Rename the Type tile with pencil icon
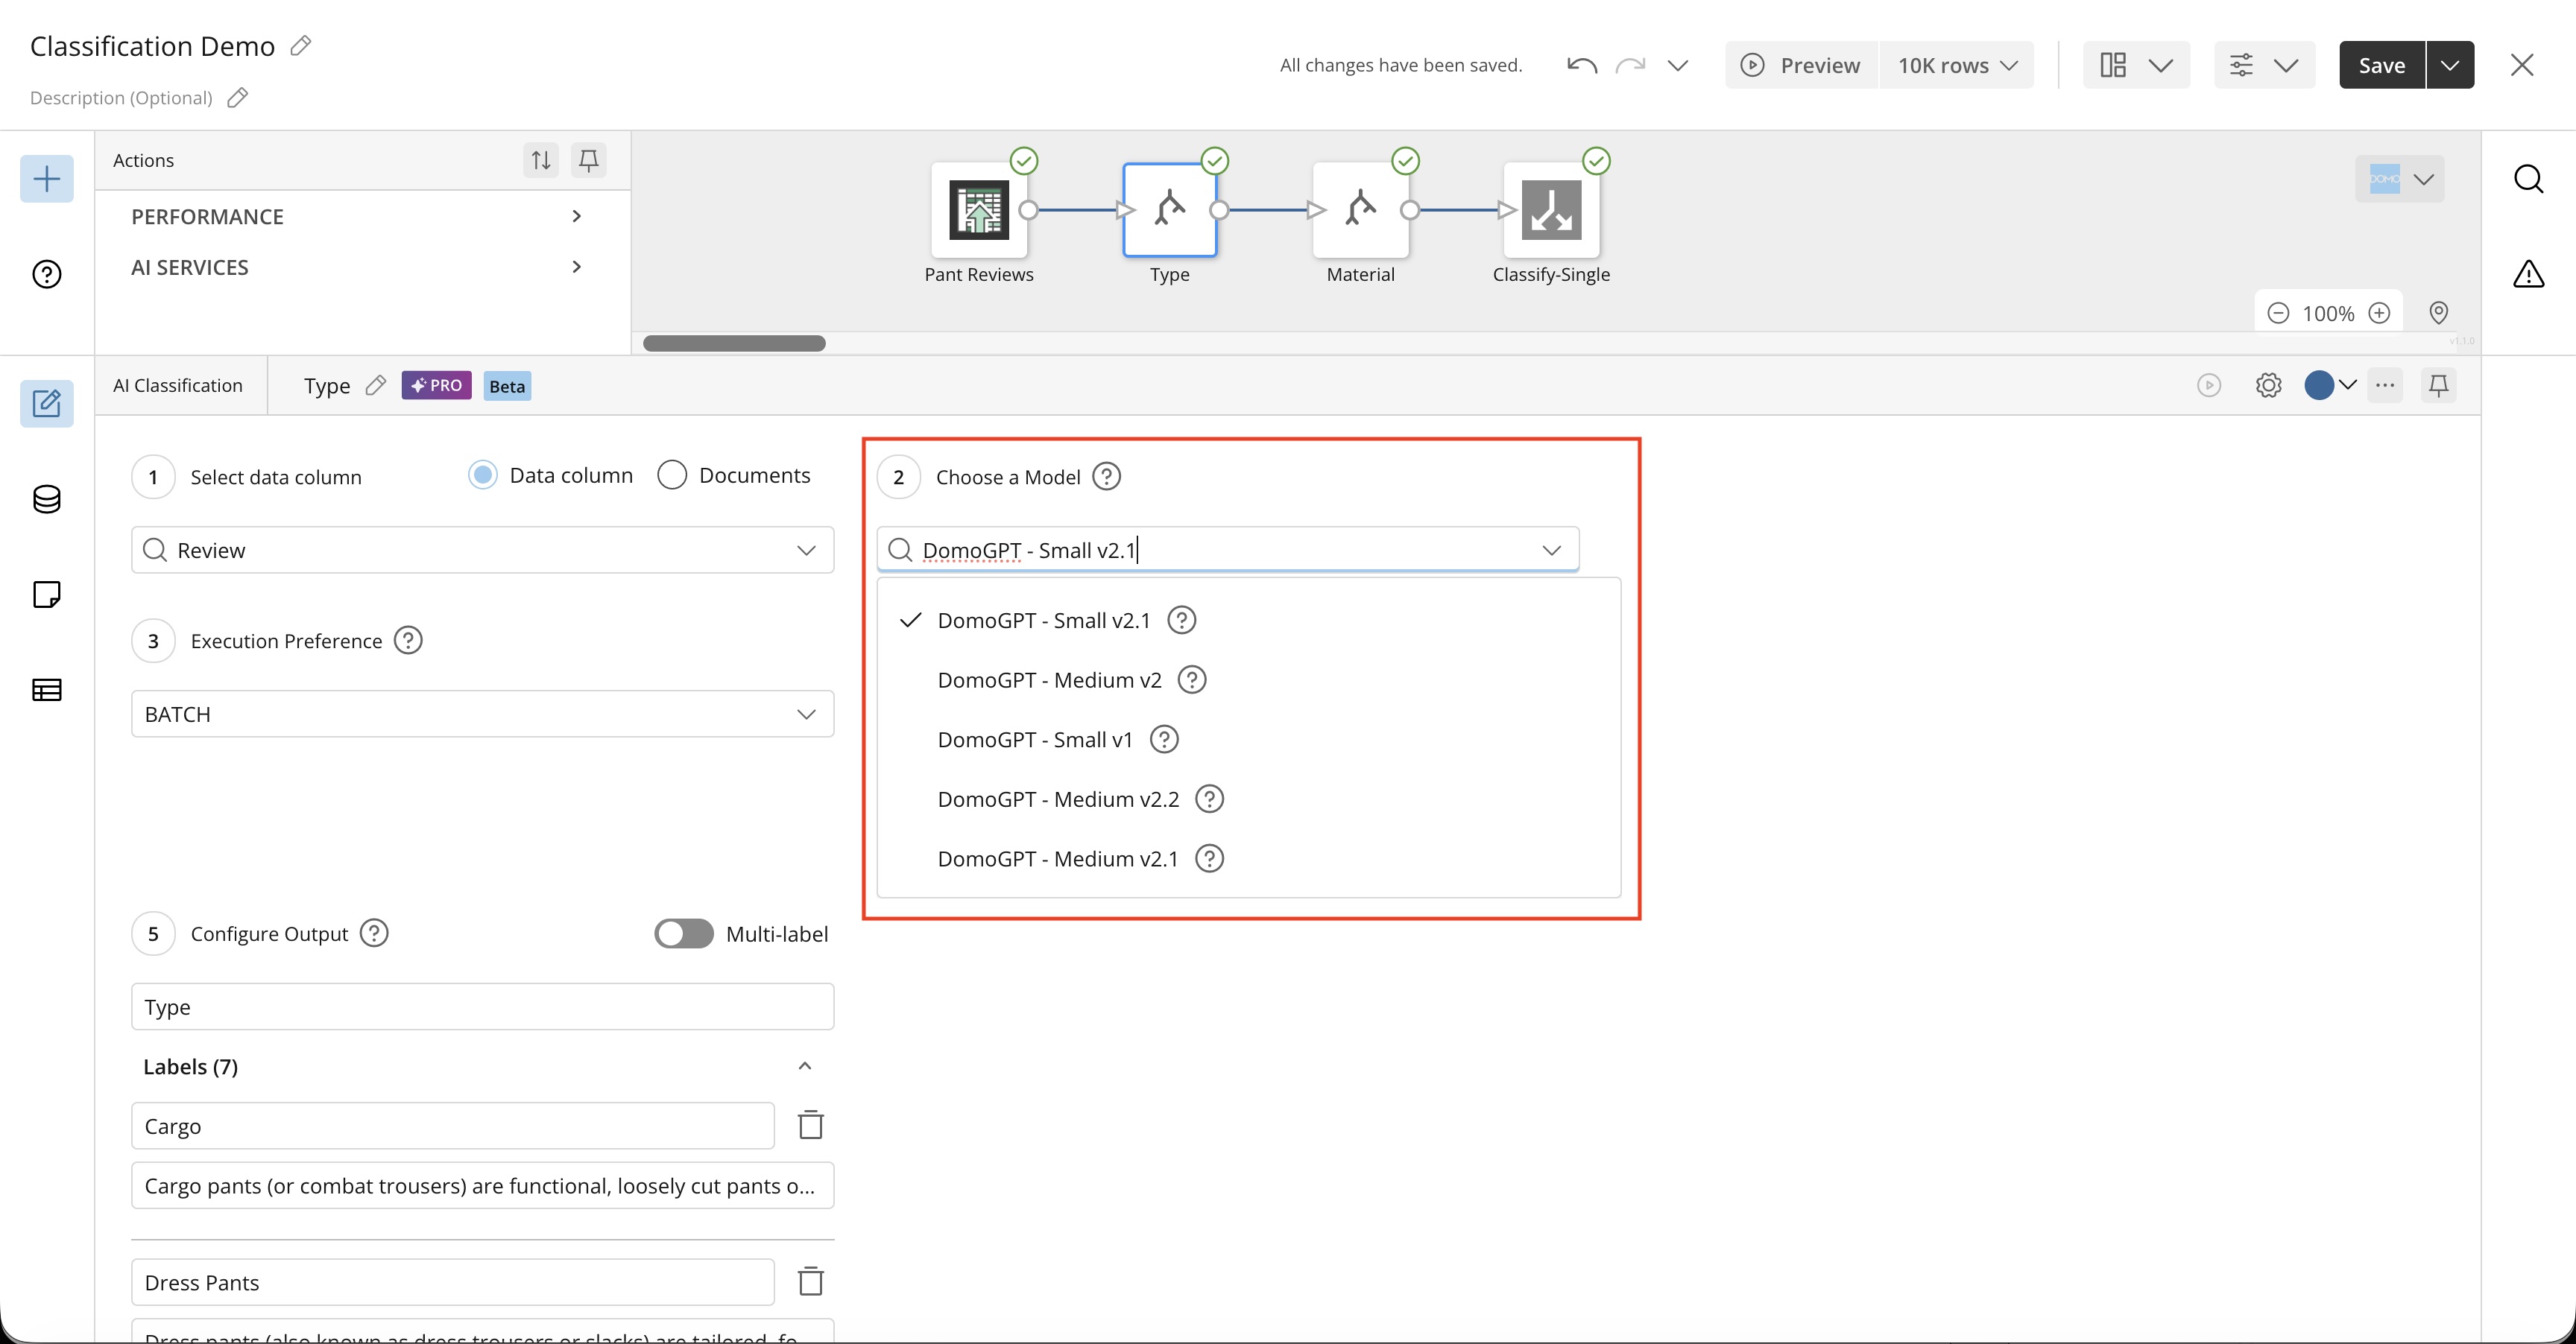Screen dimensions: 2576x1344 click(x=376, y=384)
